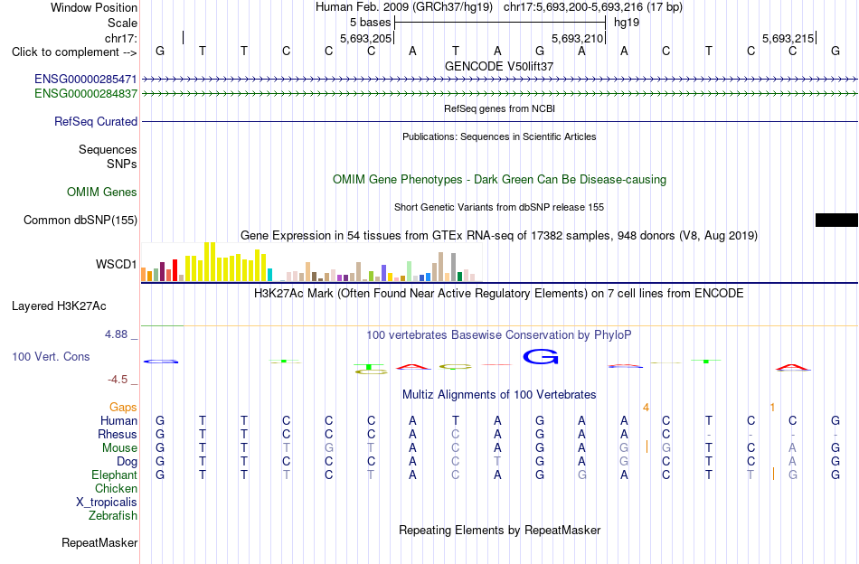Click the red bar in the WSCD1 chart
Screen dimensions: 859x564
coord(175,270)
